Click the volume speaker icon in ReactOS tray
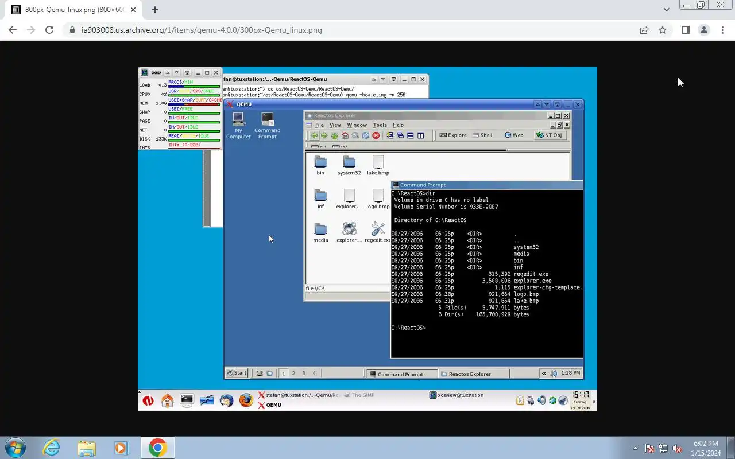 (553, 374)
